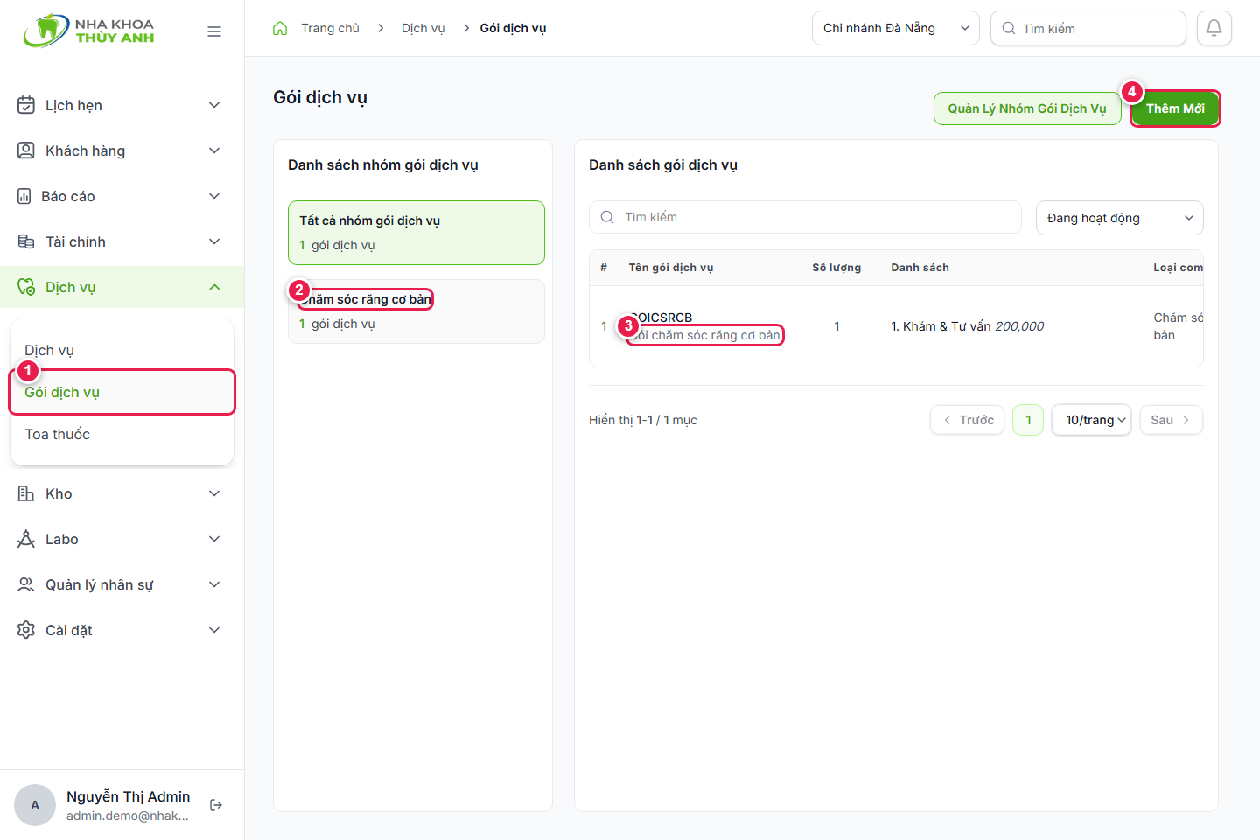Click the magnifier icon in the top search box
Image resolution: width=1260 pixels, height=840 pixels.
(x=1009, y=28)
